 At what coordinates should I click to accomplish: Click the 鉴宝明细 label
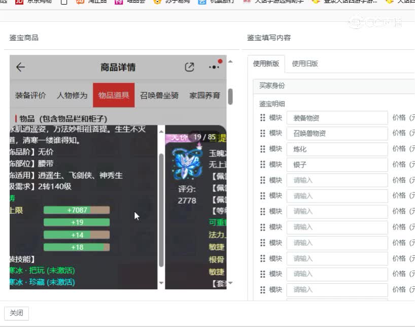point(272,104)
